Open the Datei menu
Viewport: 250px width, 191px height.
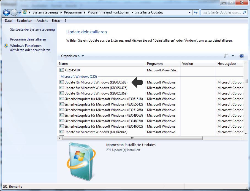[x=9, y=21]
